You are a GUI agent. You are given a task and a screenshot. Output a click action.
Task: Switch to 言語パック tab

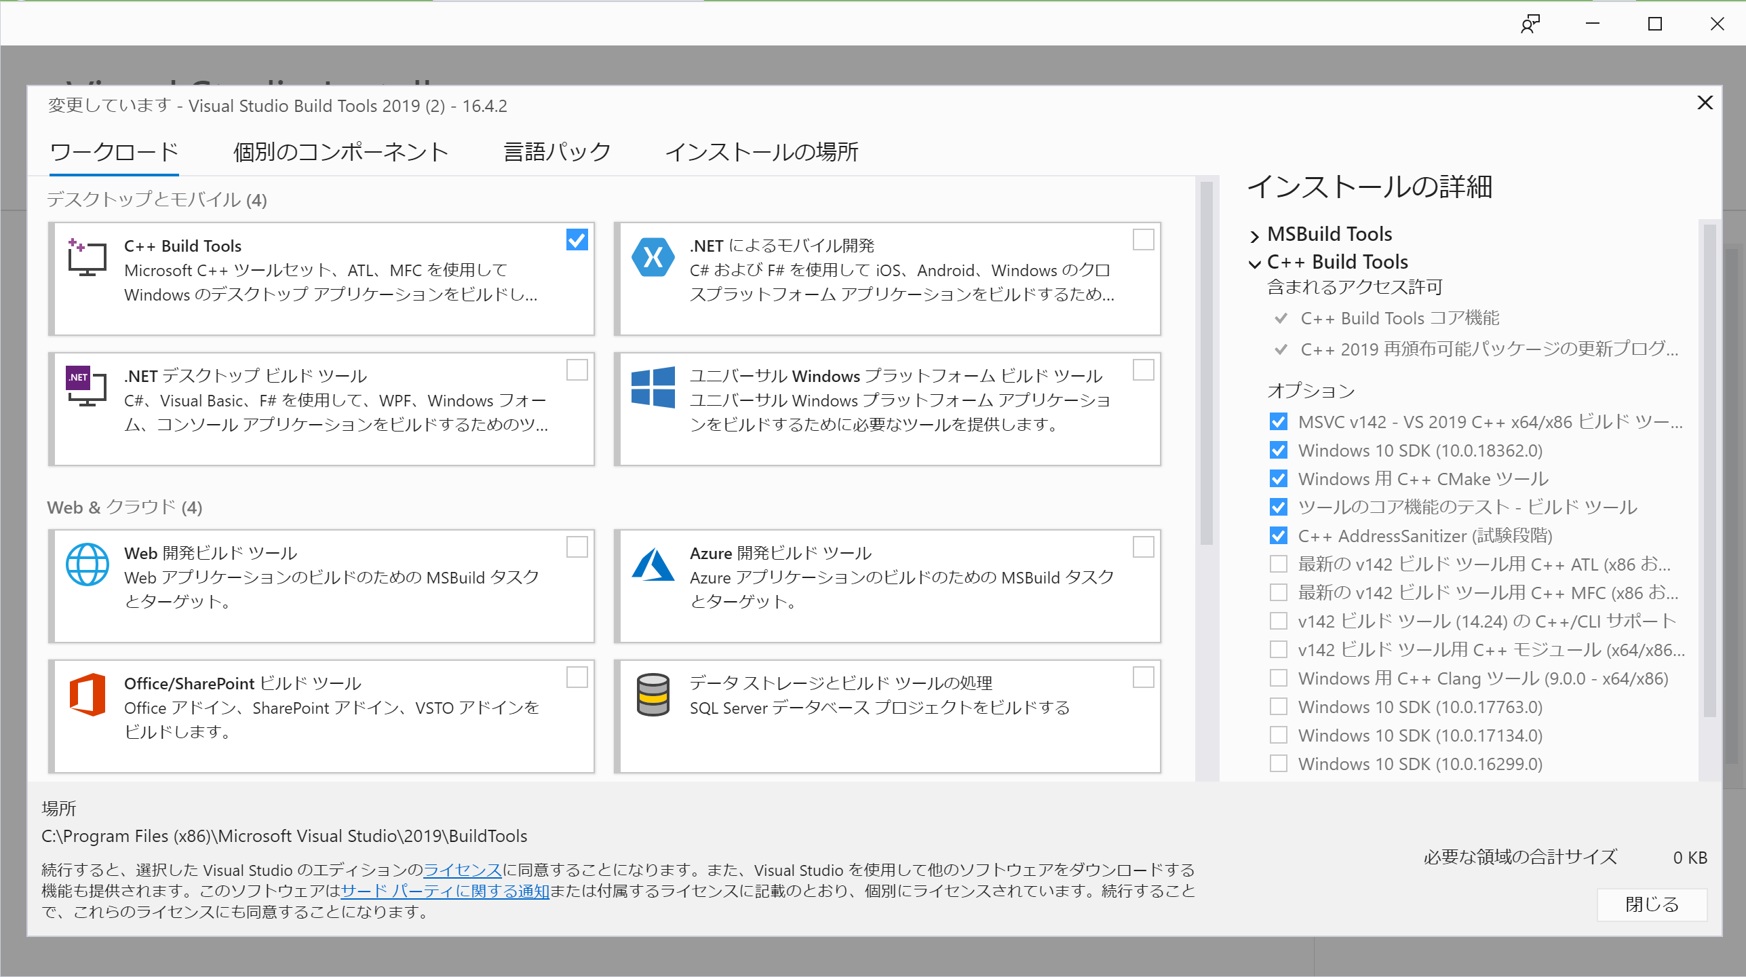coord(557,152)
